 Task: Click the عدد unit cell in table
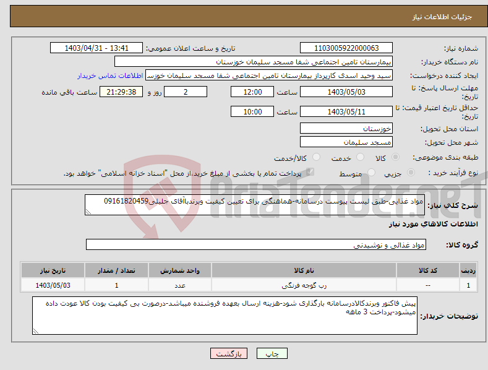tap(180, 285)
